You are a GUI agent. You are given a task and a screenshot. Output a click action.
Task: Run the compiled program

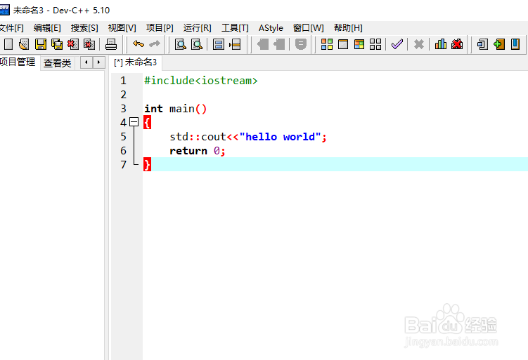coord(343,44)
